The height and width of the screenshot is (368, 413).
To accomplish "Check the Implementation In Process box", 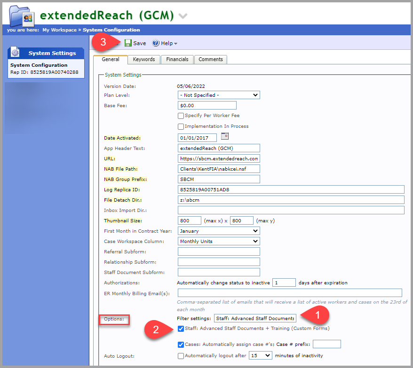I will pos(181,126).
